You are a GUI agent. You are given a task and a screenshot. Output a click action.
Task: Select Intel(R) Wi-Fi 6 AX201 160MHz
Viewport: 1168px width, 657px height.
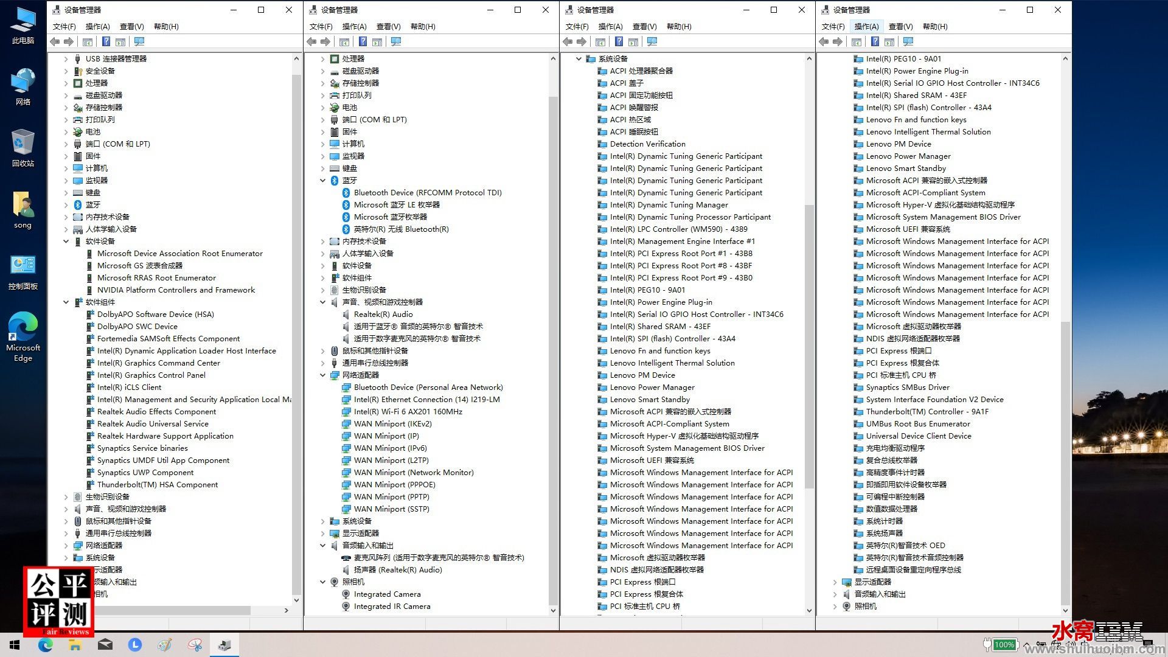(408, 412)
